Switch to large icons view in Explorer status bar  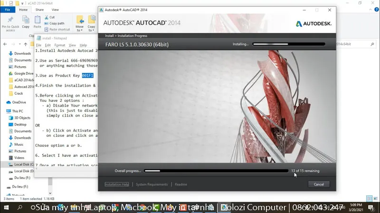(x=375, y=198)
